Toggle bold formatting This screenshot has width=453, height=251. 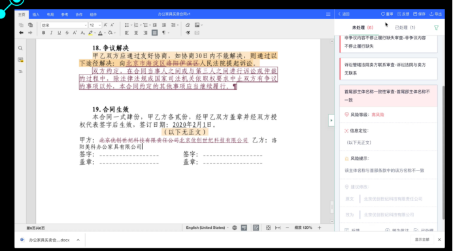pos(43,33)
